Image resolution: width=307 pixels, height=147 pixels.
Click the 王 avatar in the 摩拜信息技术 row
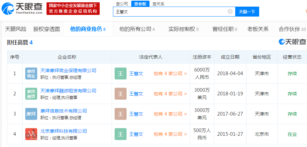click(x=121, y=114)
